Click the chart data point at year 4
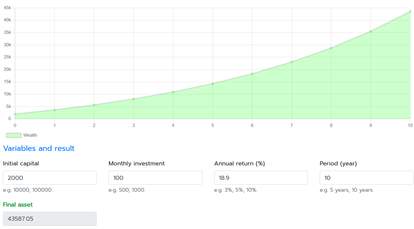This screenshot has width=414, height=229. (x=173, y=92)
